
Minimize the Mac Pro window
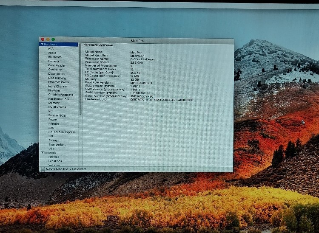coord(48,39)
